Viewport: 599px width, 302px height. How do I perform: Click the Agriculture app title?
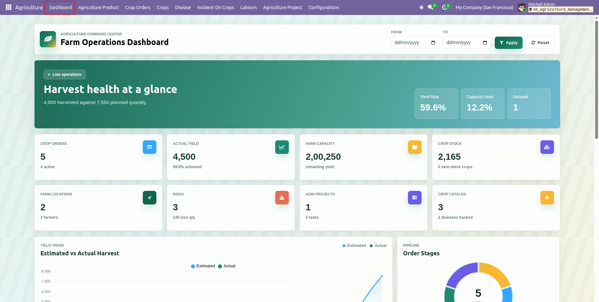pyautogui.click(x=29, y=7)
